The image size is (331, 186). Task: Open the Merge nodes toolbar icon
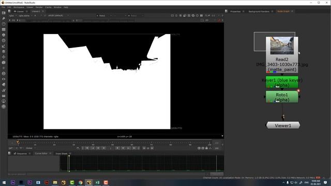[x=4, y=52]
